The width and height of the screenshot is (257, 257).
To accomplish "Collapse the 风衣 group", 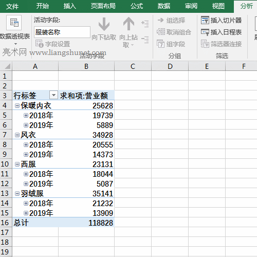I will click(17, 135).
